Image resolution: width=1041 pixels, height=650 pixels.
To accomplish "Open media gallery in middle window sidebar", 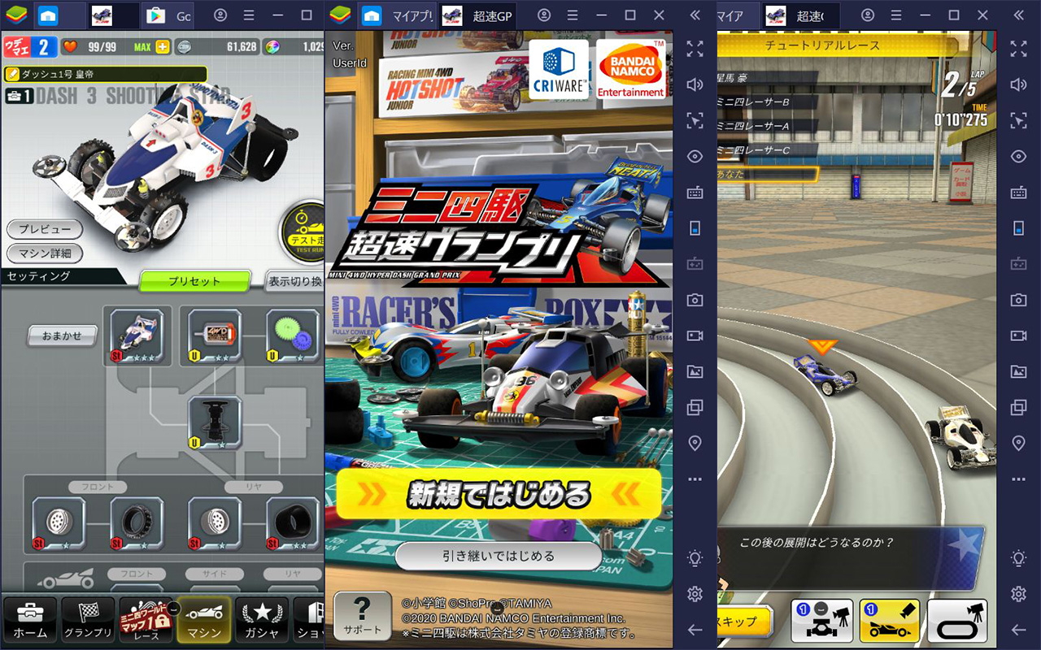I will click(695, 371).
